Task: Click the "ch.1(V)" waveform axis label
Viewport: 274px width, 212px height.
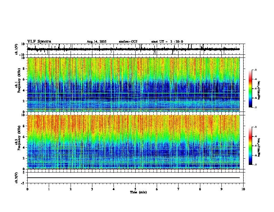Action: click(17, 49)
